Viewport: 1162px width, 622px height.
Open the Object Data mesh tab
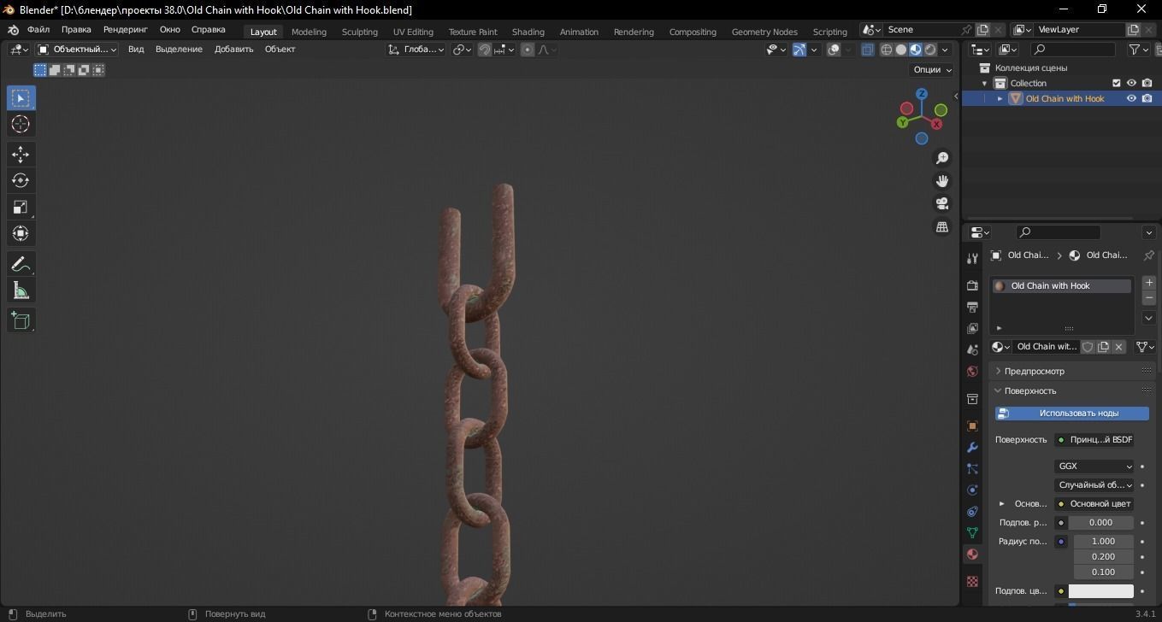(972, 532)
